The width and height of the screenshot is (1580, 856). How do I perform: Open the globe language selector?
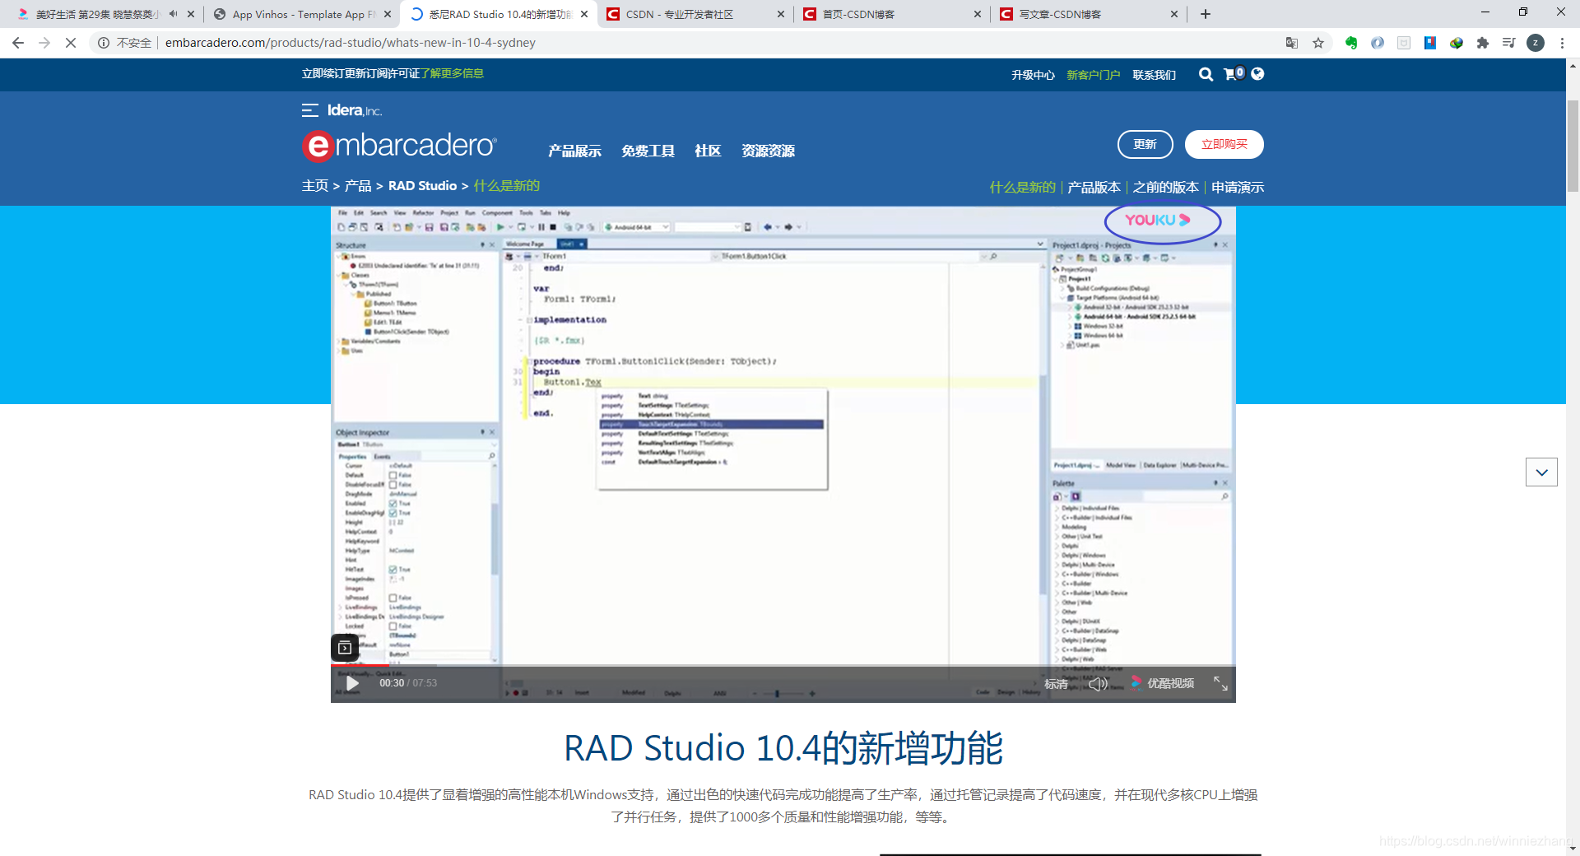click(x=1257, y=74)
